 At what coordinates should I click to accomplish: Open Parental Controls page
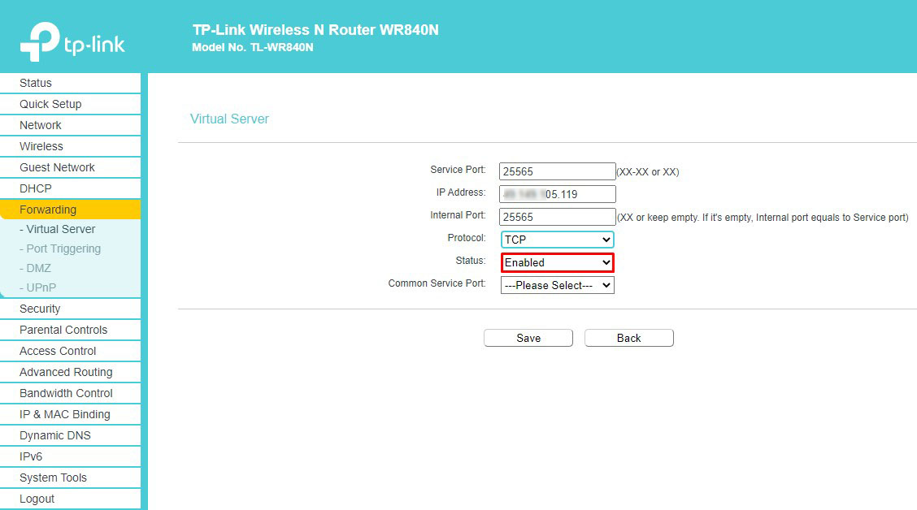pos(70,330)
